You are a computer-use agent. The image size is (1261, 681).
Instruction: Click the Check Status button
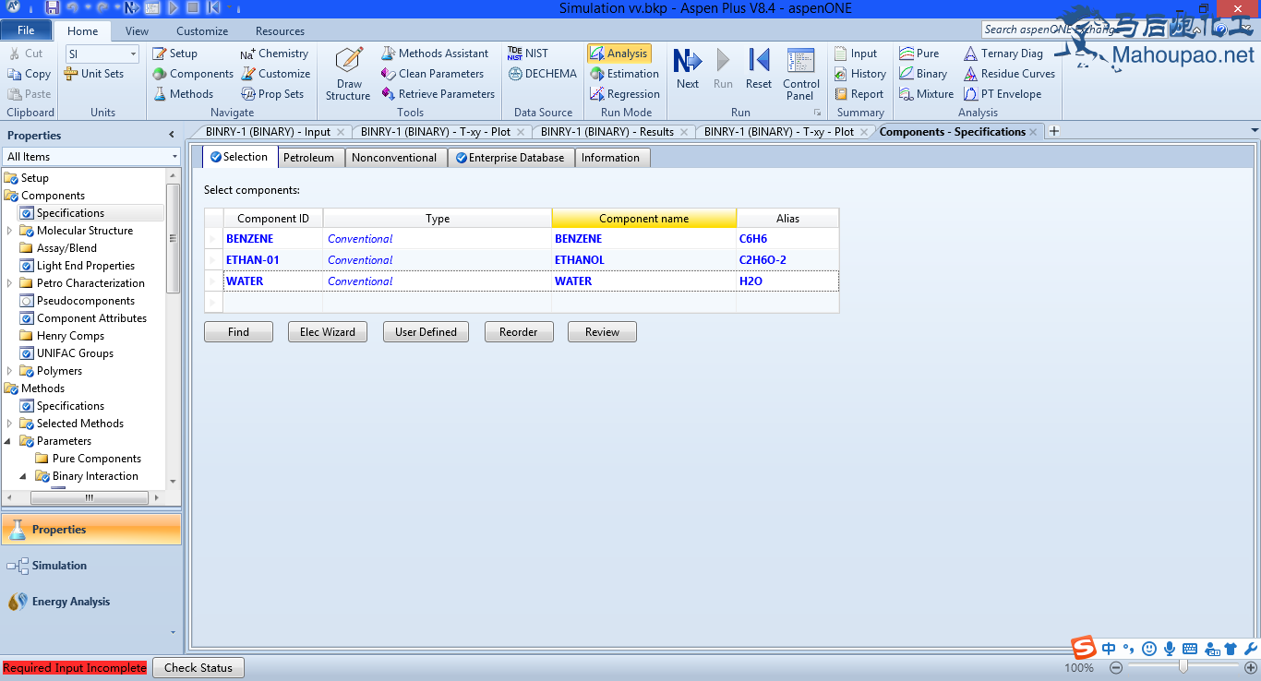pyautogui.click(x=198, y=667)
